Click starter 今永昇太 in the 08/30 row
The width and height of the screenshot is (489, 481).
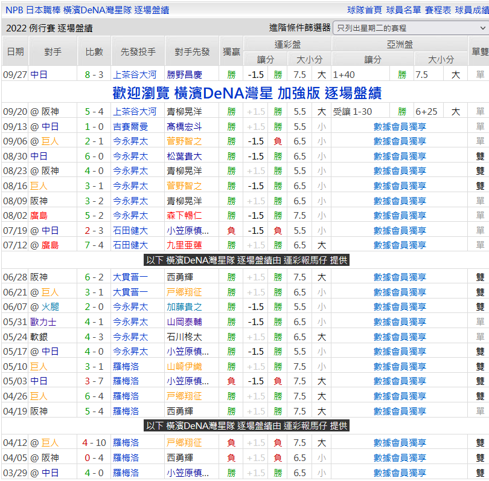(130, 157)
